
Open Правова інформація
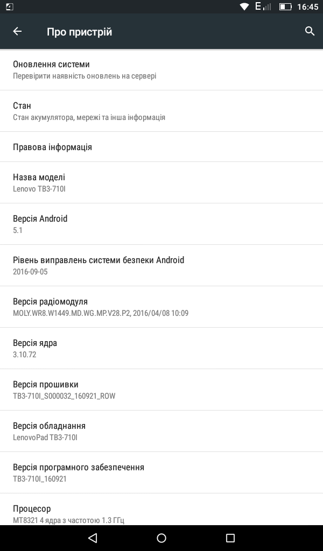click(x=161, y=147)
